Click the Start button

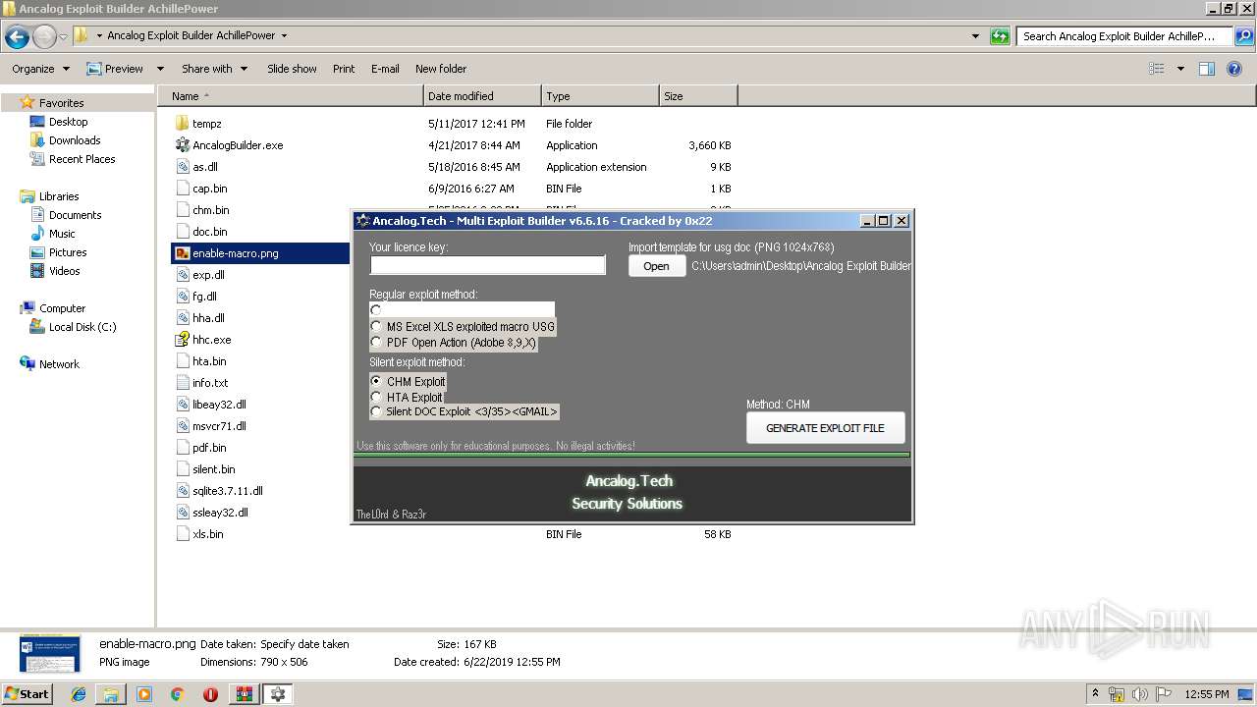(27, 694)
